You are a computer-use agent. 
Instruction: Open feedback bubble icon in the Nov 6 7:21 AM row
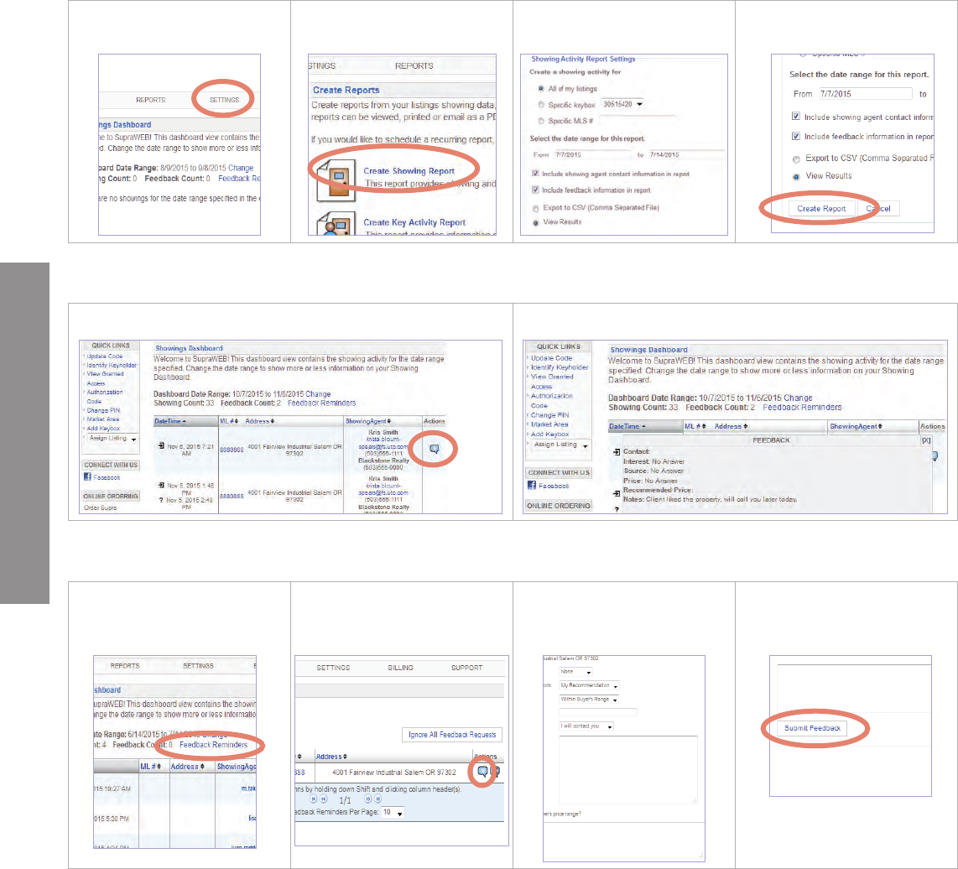(x=435, y=449)
